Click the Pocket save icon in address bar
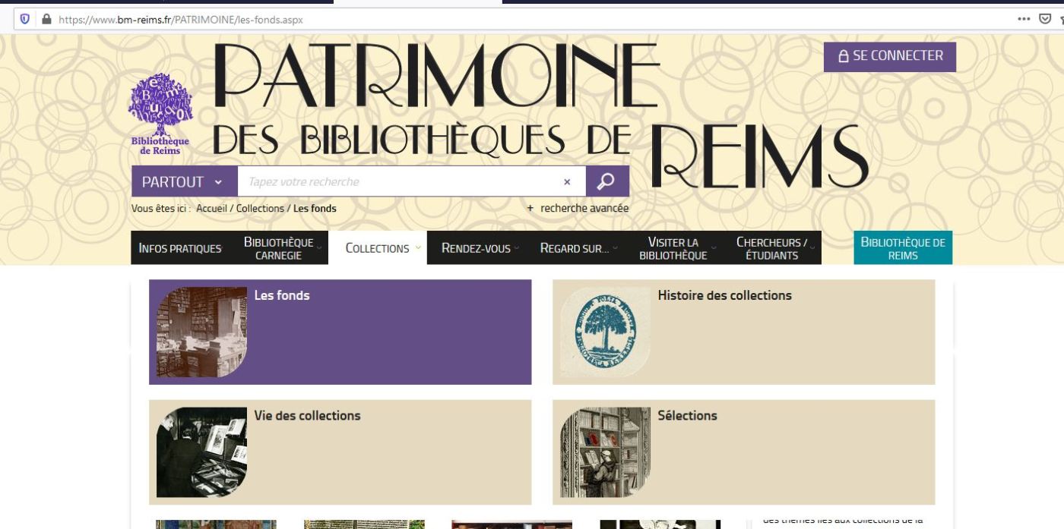The height and width of the screenshot is (529, 1064). pos(1045,20)
